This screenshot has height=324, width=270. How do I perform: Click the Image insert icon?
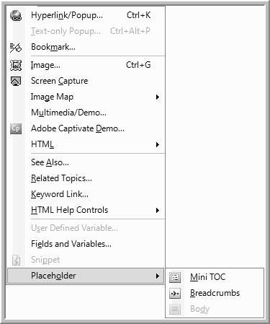coord(16,65)
